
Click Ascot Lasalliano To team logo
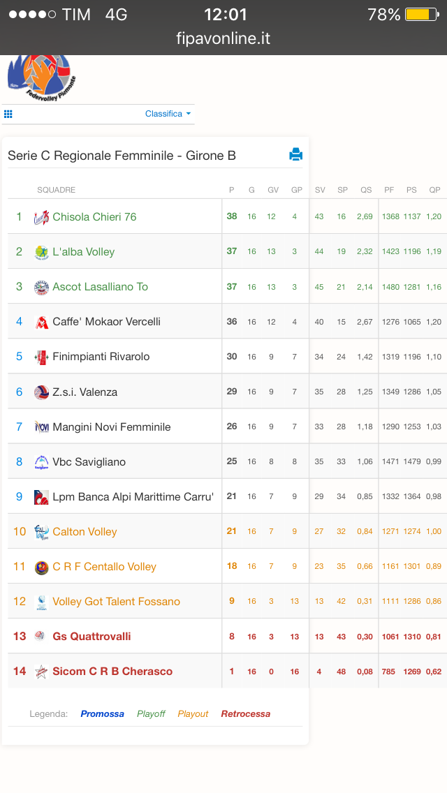click(x=41, y=288)
